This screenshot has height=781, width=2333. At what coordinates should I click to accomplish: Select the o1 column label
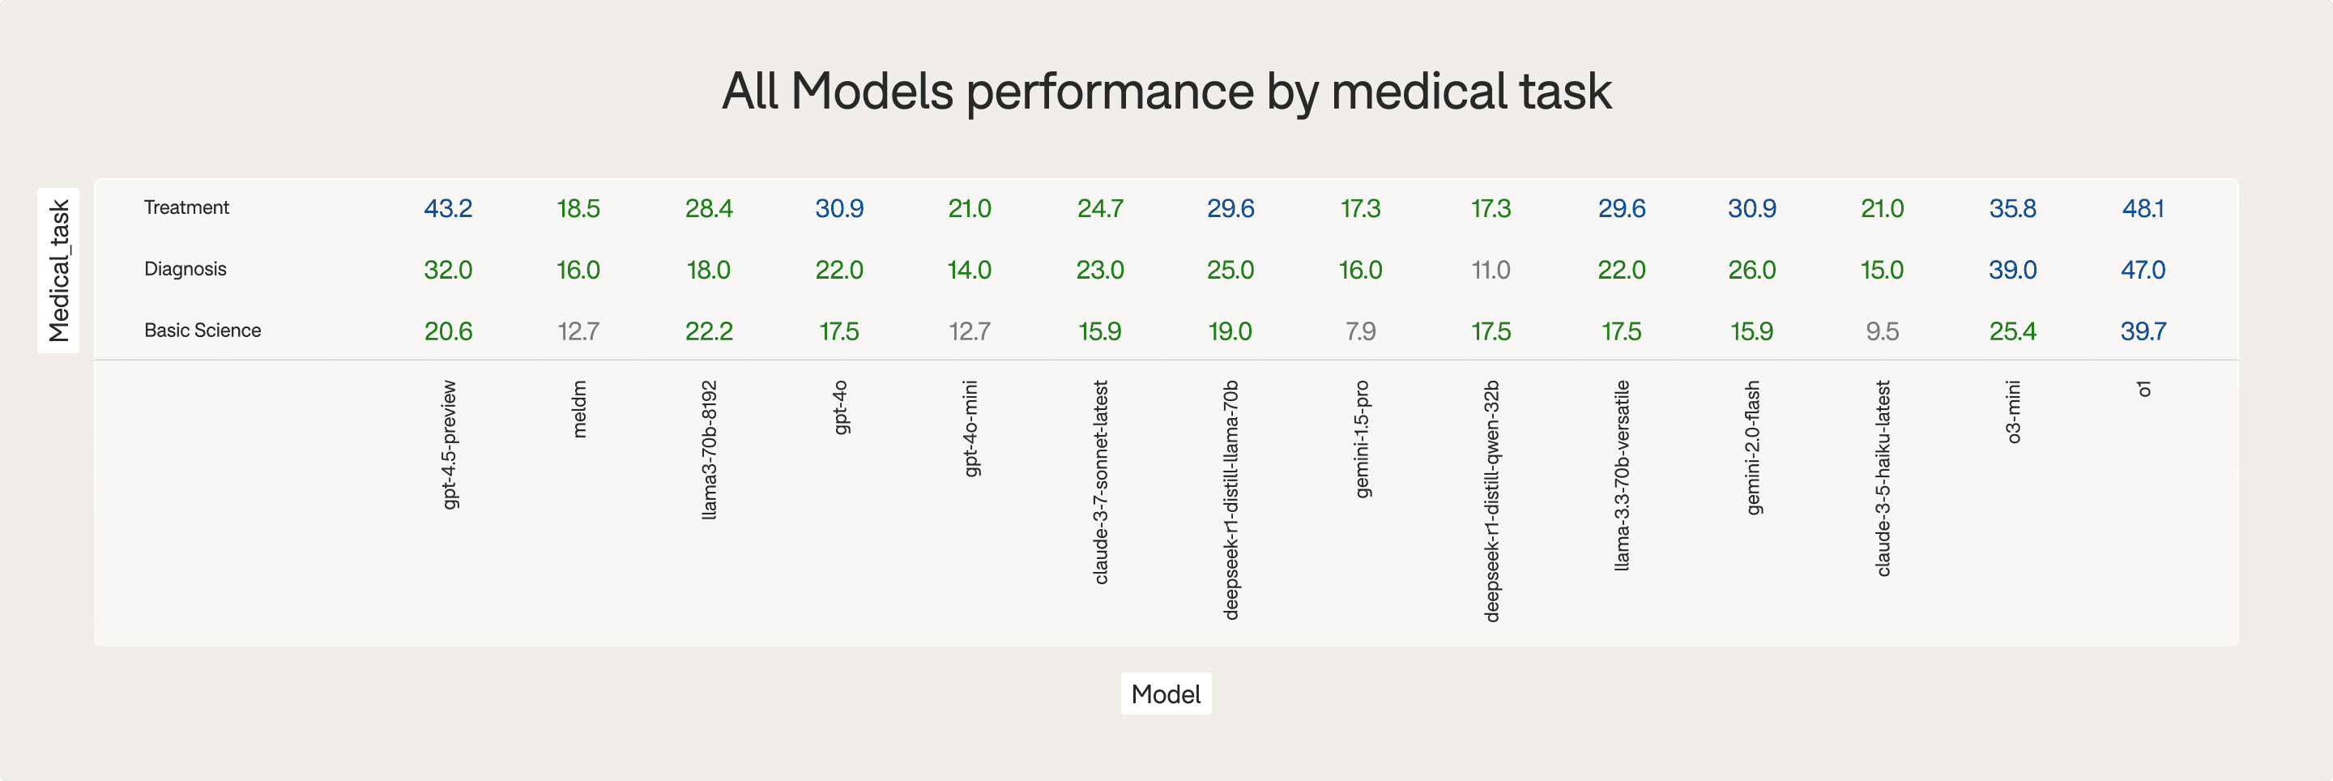2143,389
